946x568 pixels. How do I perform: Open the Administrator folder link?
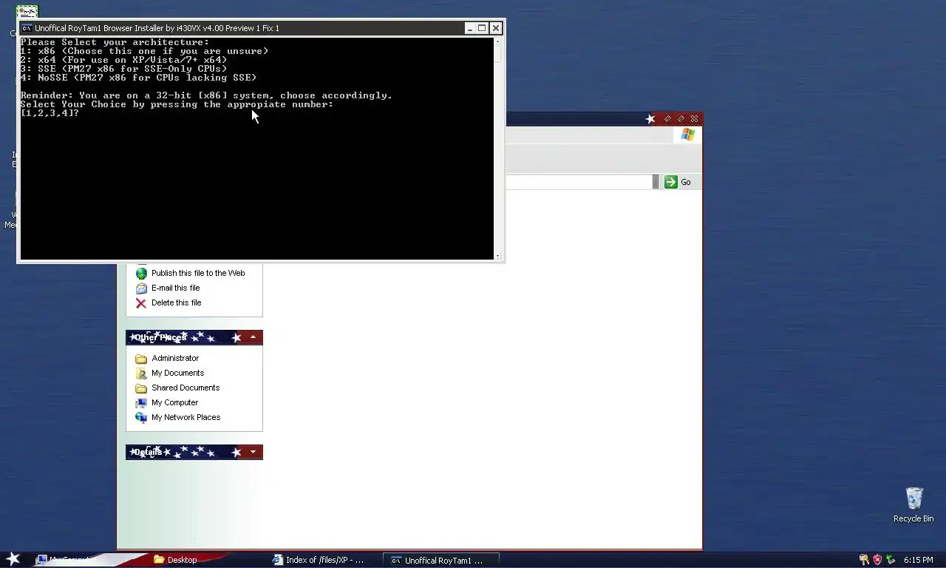pos(175,358)
